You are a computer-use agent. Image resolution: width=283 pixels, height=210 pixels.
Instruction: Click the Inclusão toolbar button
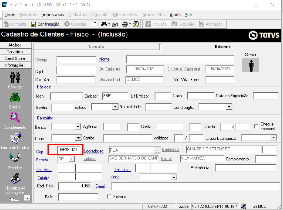[156, 24]
